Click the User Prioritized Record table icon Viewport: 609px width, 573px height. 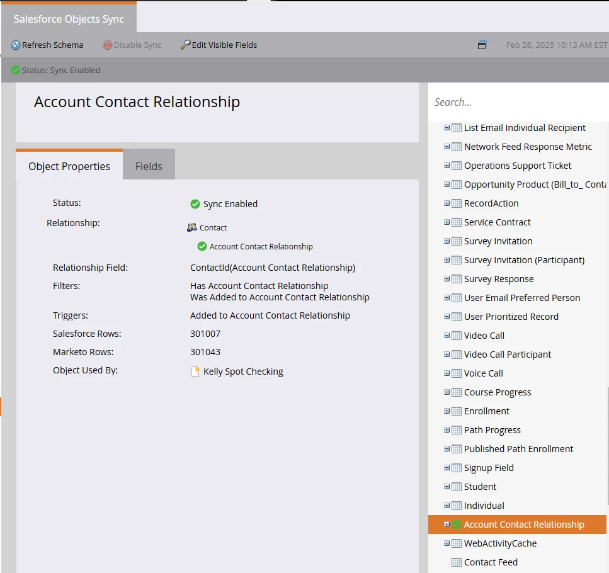pyautogui.click(x=457, y=317)
